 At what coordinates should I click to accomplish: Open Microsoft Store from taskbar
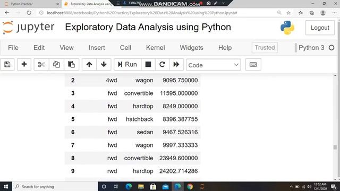click(x=153, y=186)
